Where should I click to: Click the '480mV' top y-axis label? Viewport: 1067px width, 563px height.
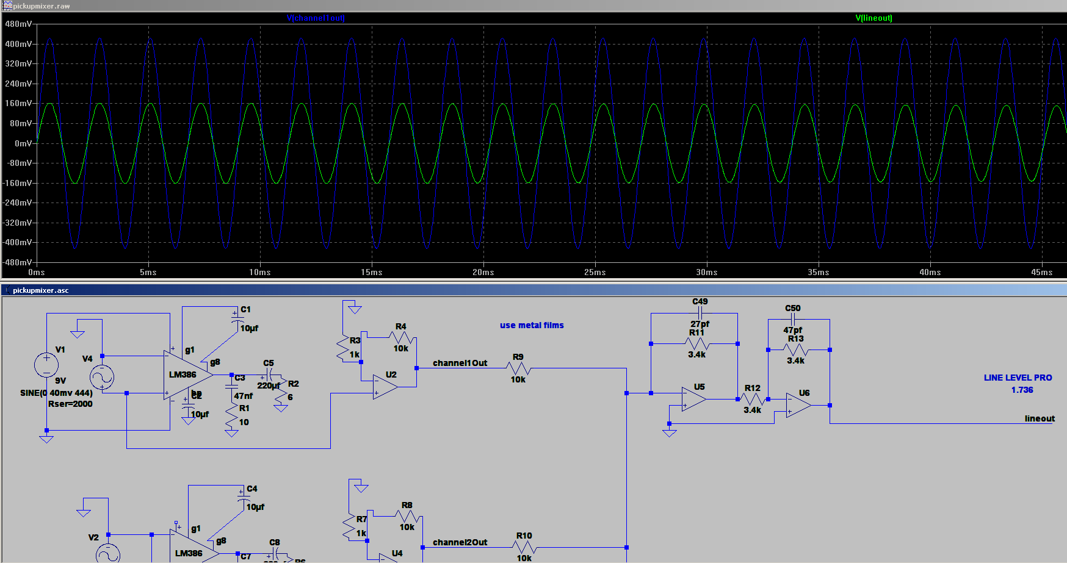[18, 24]
